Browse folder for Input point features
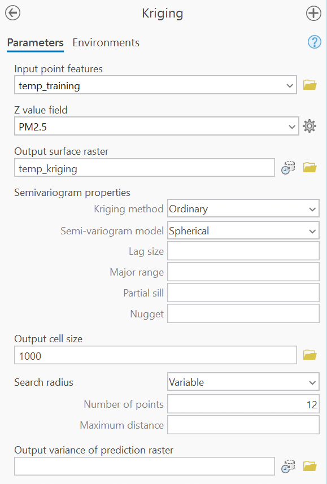Image resolution: width=327 pixels, height=484 pixels. pyautogui.click(x=309, y=85)
